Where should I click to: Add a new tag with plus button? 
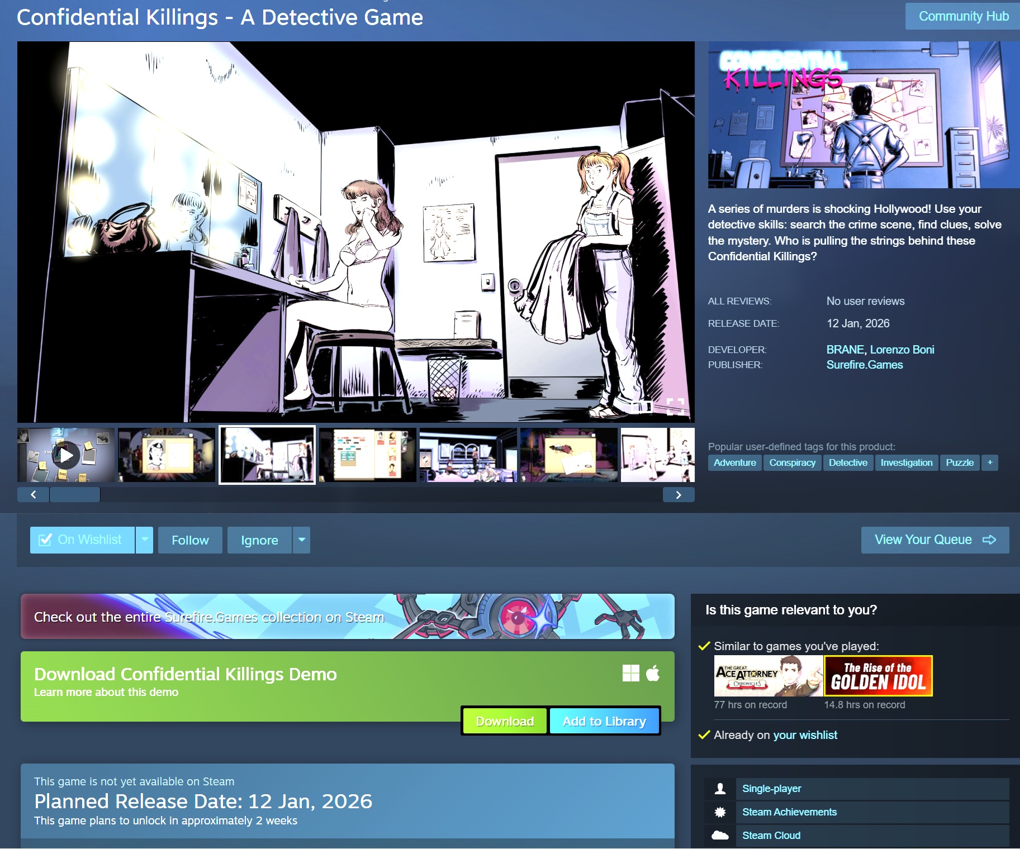[990, 462]
